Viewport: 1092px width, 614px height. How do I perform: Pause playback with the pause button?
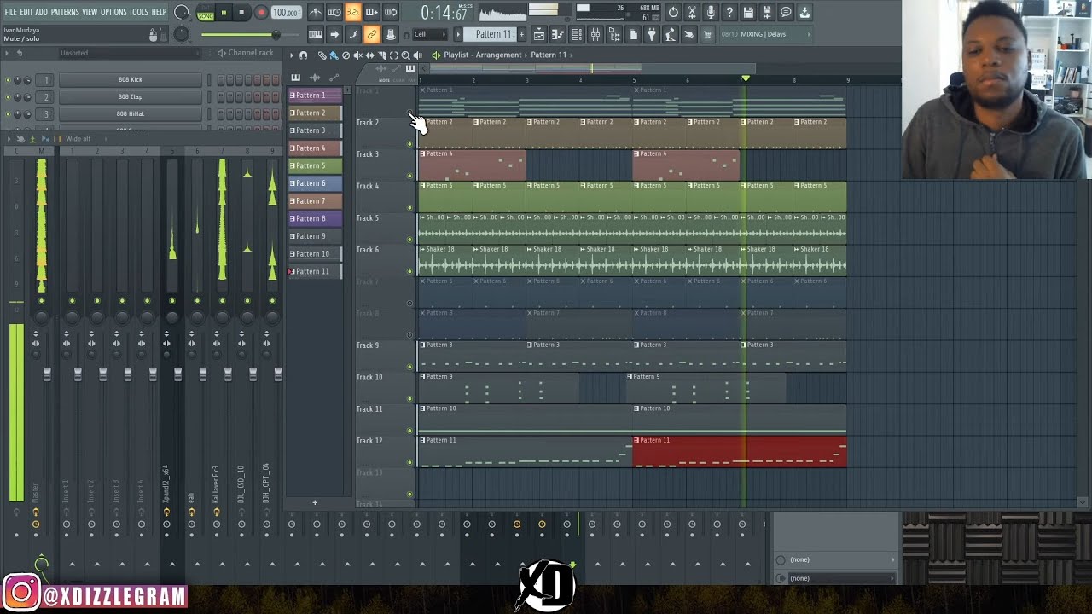(224, 13)
